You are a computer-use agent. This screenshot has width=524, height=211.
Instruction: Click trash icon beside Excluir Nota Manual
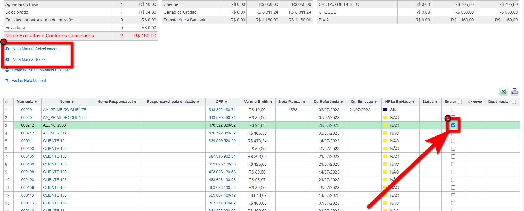point(7,81)
